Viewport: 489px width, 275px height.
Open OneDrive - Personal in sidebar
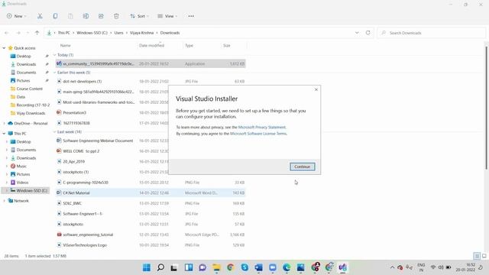pyautogui.click(x=31, y=123)
